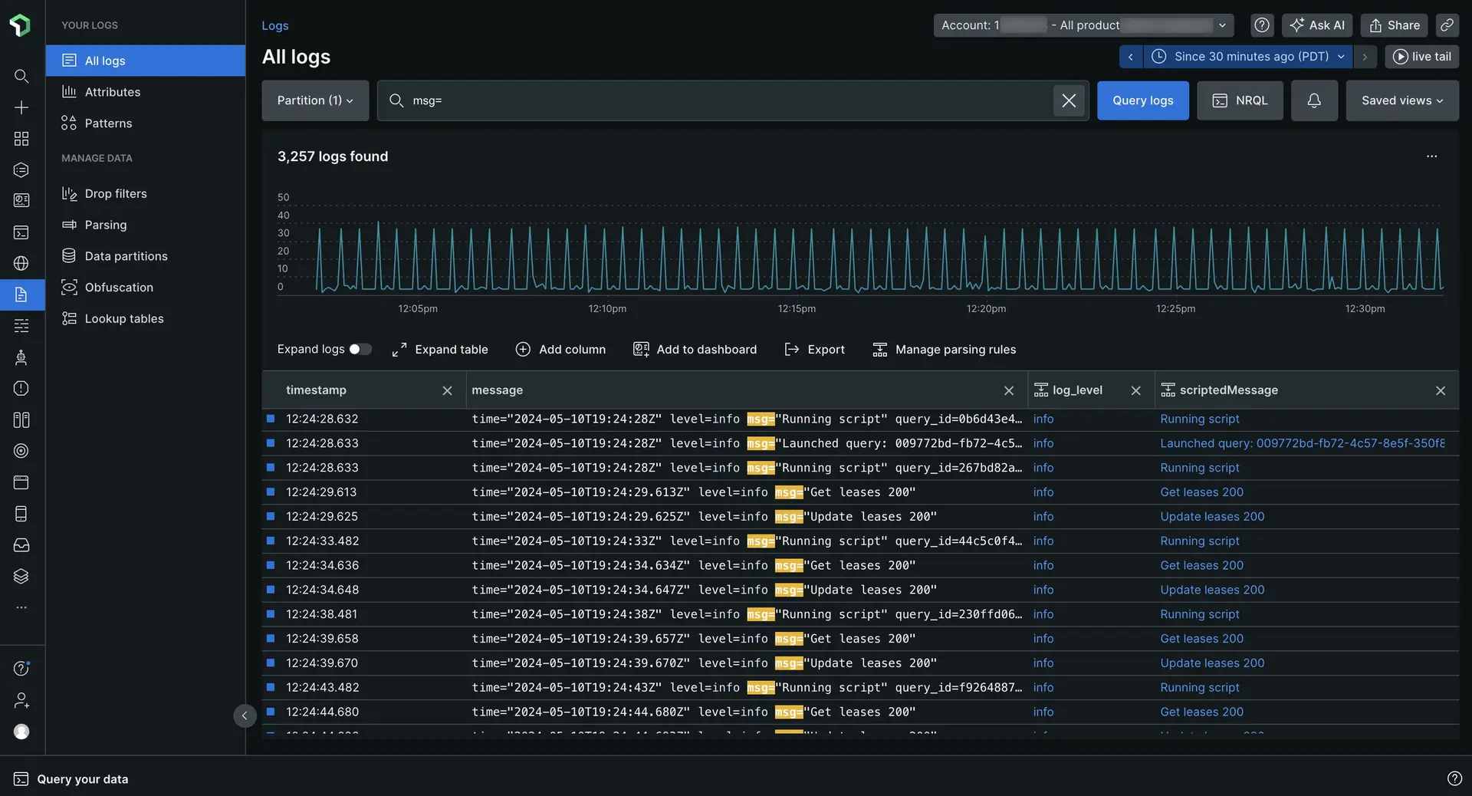
Task: Select All logs in sidebar
Action: (x=146, y=61)
